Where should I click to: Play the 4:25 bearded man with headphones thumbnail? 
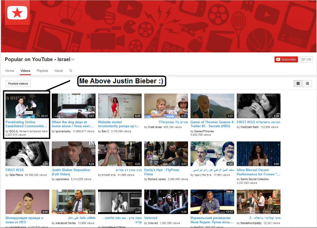120,154
